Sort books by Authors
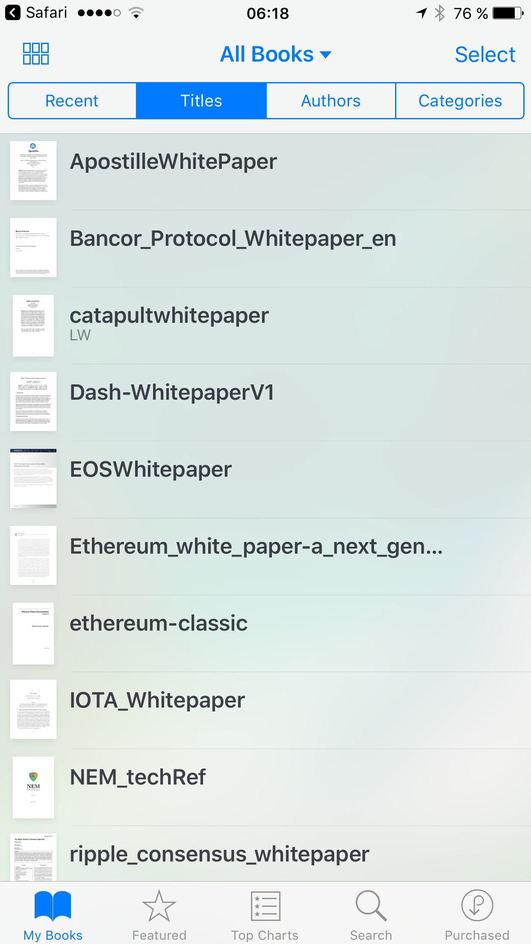 point(331,101)
